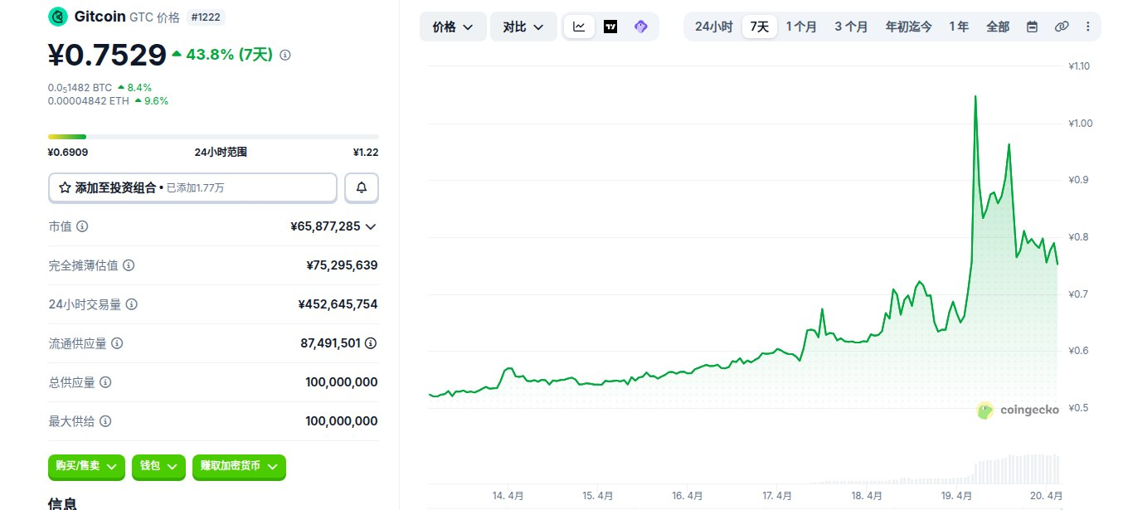This screenshot has height=510, width=1128.
Task: Click the Gitcoin title text
Action: pos(100,17)
